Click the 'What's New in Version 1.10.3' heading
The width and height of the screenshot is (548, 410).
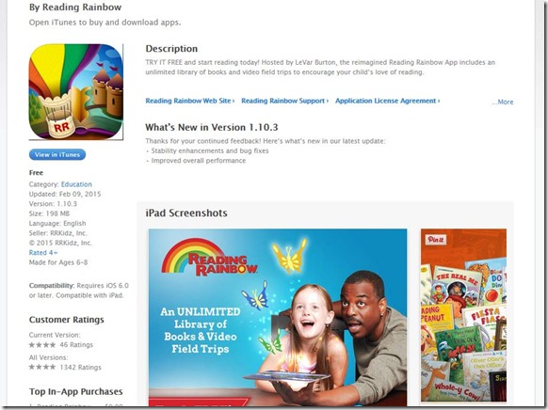click(212, 127)
